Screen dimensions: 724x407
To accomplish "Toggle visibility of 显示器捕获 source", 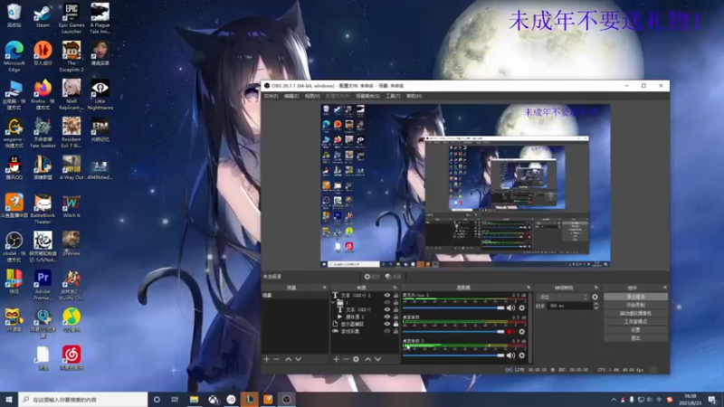I will (387, 324).
